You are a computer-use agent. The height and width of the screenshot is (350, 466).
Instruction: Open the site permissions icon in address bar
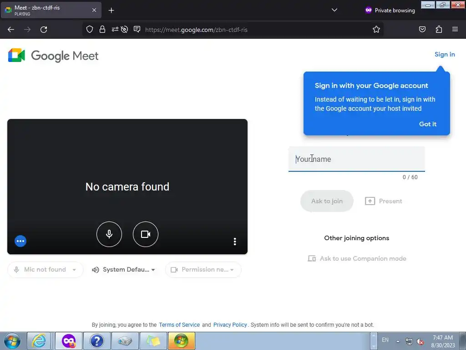point(115,29)
